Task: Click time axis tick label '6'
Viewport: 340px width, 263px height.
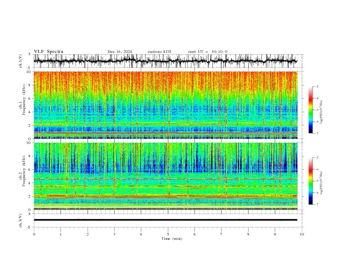Action: [194, 234]
